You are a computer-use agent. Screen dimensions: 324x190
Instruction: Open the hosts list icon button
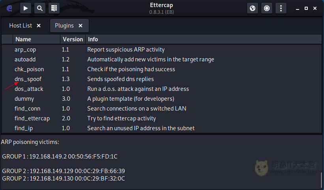pos(54,8)
